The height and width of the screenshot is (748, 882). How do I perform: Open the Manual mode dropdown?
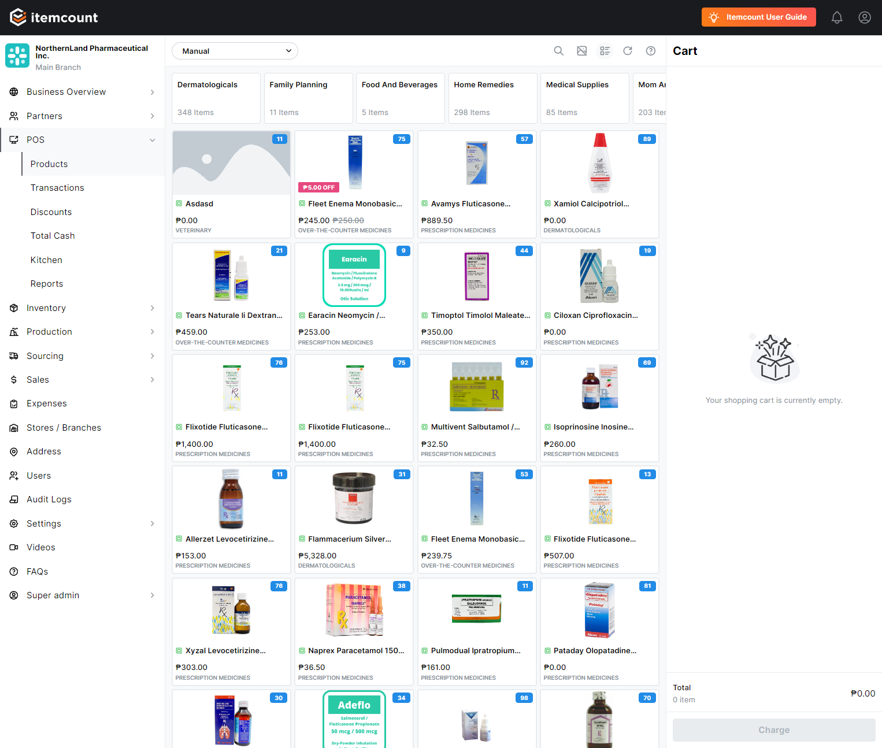235,51
